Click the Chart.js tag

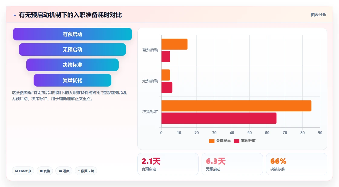23,171
